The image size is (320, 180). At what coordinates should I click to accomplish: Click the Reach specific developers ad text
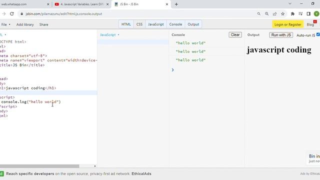tap(30, 174)
